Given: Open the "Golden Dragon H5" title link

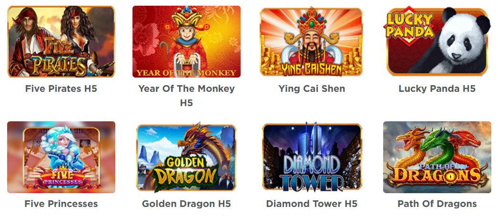Looking at the screenshot, I should (x=186, y=204).
